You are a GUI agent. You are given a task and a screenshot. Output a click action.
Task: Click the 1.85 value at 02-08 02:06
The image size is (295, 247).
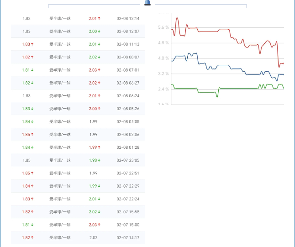pyautogui.click(x=26, y=135)
